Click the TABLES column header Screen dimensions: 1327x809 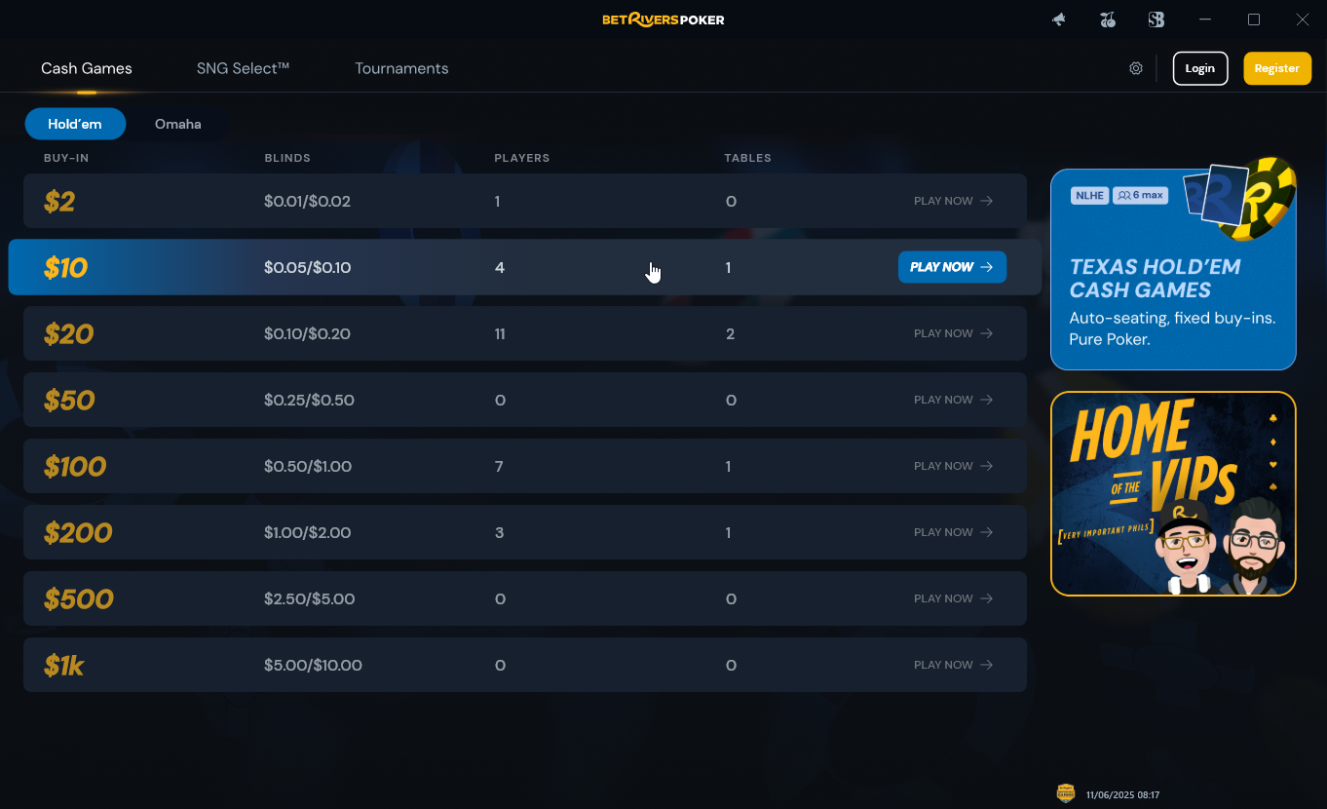pos(747,158)
